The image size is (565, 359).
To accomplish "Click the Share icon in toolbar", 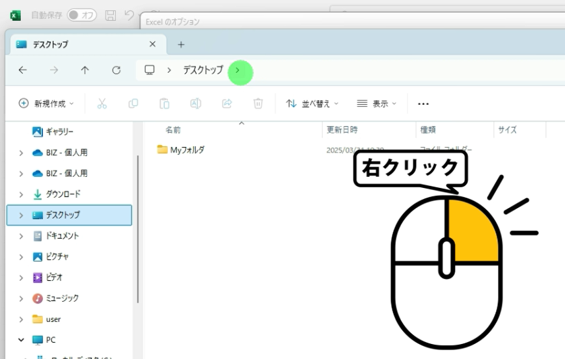I will 227,103.
